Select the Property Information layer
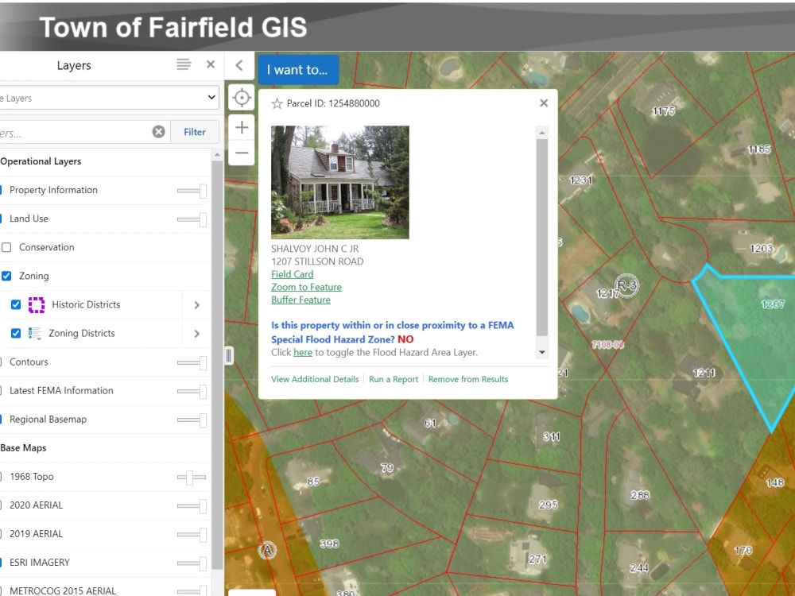Viewport: 795px width, 596px height. 53,190
